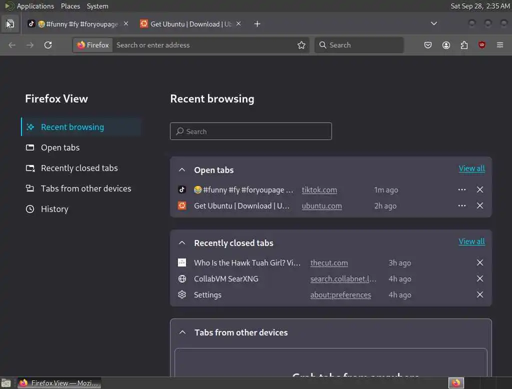512x389 pixels.
Task: Collapse the Open tabs section
Action: [182, 170]
